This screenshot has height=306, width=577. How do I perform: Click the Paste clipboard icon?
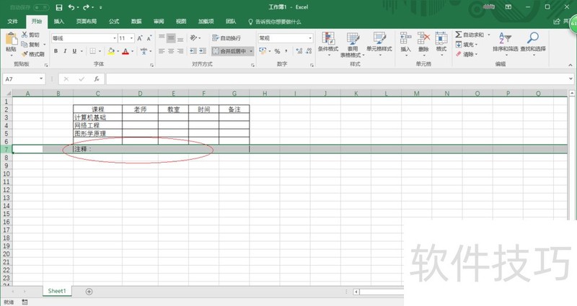pyautogui.click(x=11, y=39)
